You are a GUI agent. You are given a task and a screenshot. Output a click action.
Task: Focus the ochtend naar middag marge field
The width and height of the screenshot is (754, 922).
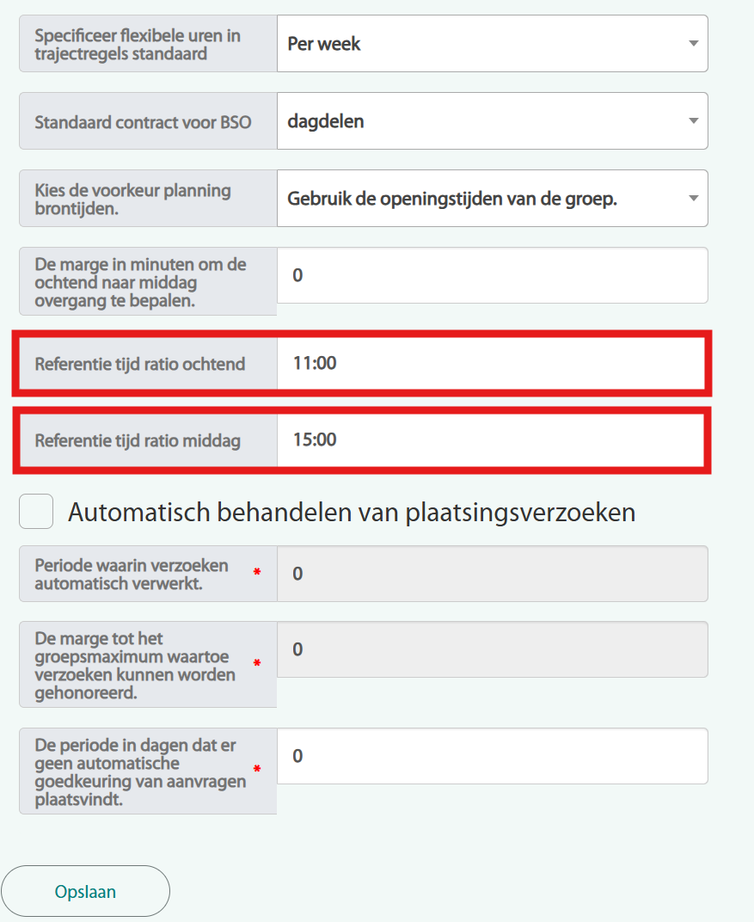pyautogui.click(x=492, y=275)
